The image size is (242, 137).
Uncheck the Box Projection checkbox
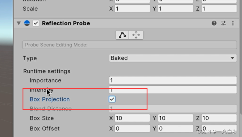click(112, 99)
